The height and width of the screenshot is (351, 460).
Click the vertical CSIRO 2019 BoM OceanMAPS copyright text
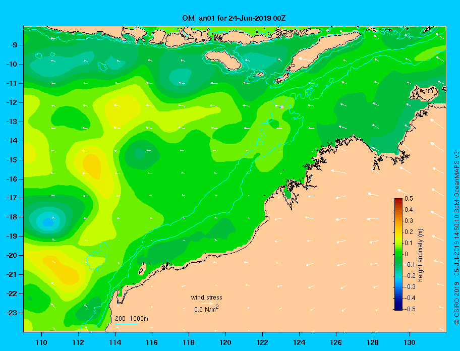click(456, 238)
